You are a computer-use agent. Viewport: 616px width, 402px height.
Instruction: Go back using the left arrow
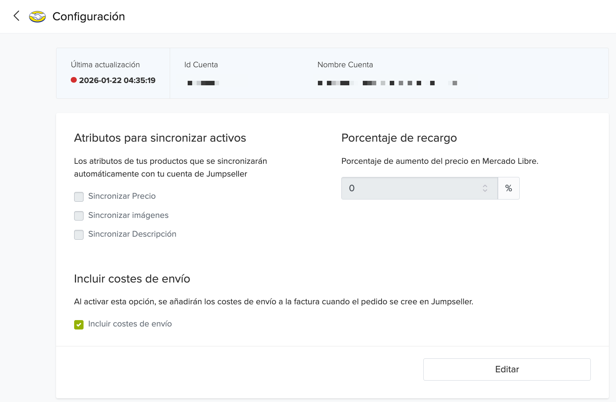pos(17,16)
